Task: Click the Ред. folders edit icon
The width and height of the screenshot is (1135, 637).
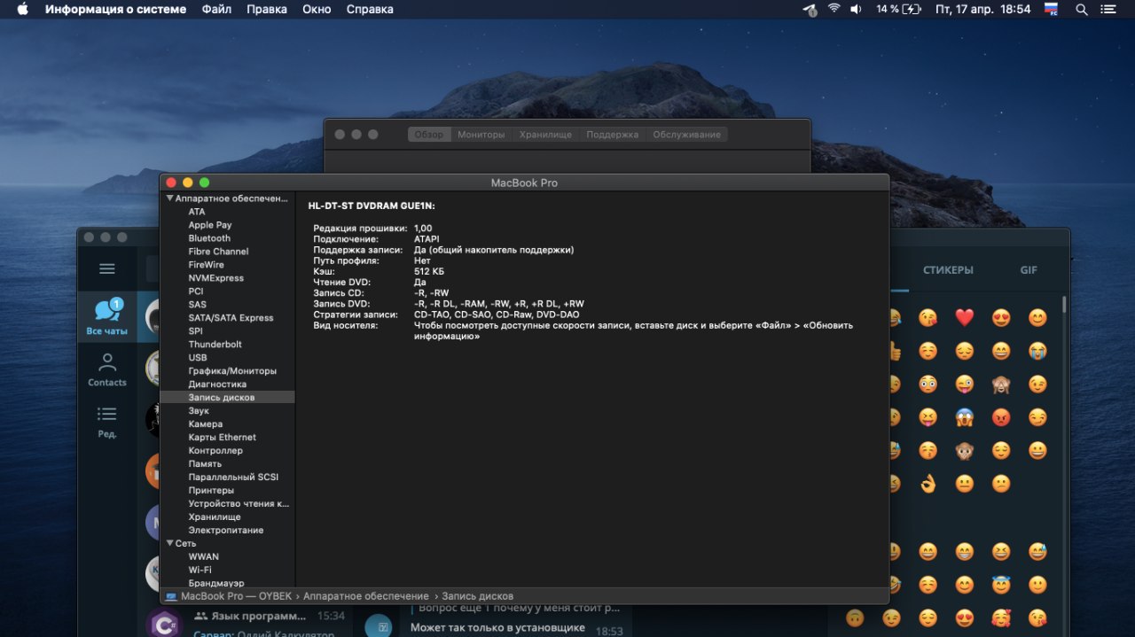Action: (x=107, y=422)
